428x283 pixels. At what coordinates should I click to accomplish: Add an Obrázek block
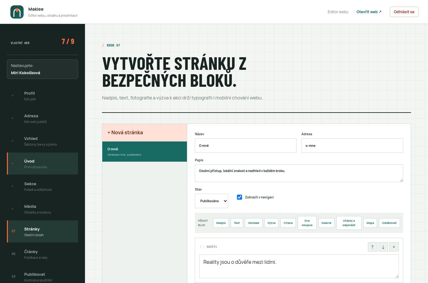click(254, 223)
